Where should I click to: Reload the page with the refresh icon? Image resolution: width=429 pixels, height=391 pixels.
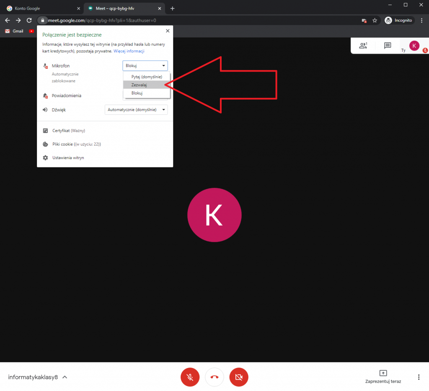coord(29,20)
